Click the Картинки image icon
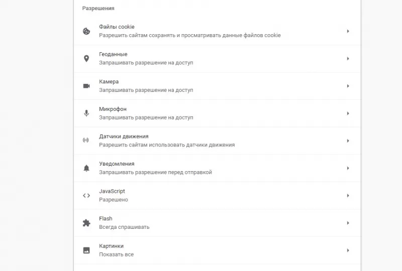The width and height of the screenshot is (402, 271). click(x=86, y=250)
